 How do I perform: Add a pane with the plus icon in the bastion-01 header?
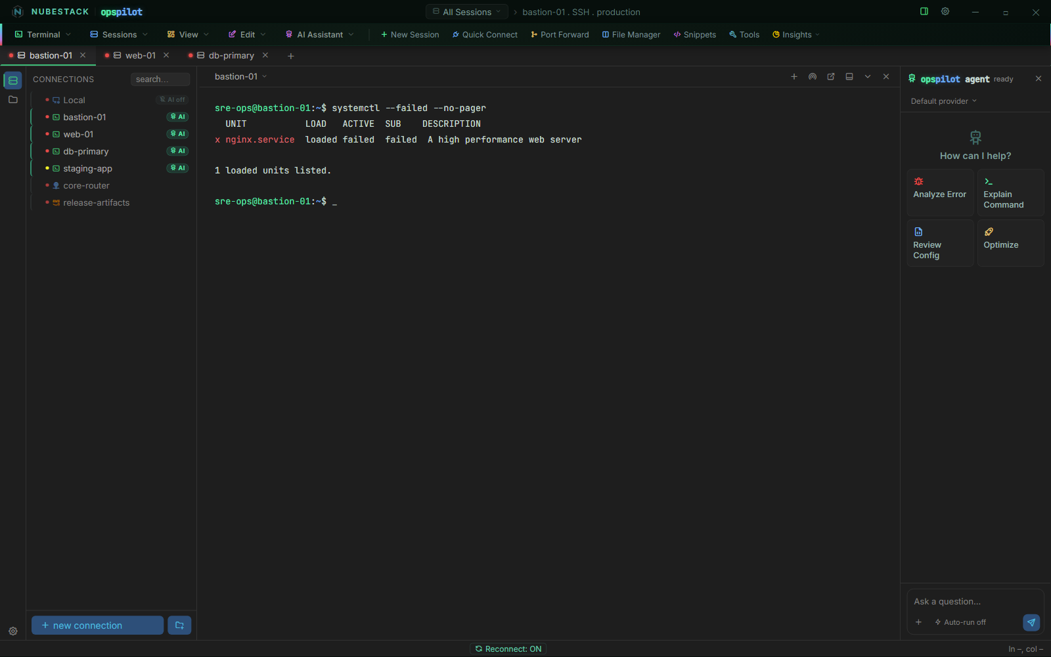(794, 77)
